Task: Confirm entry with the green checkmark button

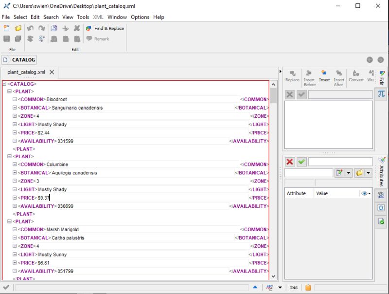Action: click(301, 162)
